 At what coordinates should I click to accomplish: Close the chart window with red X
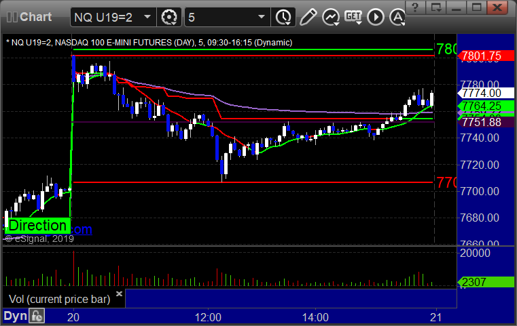point(498,7)
